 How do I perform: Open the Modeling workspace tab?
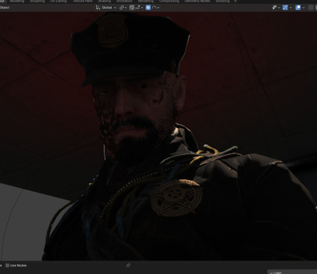tap(17, 1)
